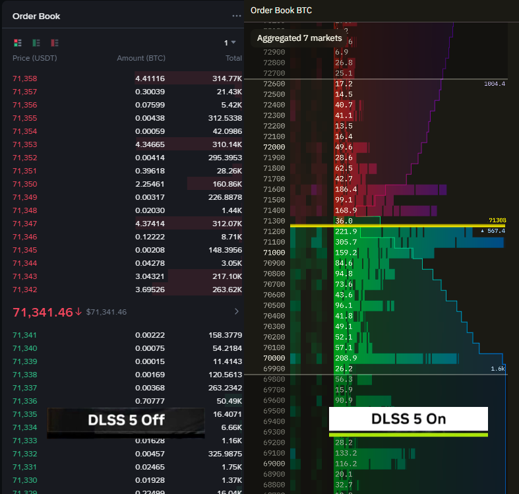Click the 1.6k cumulative depth label
The height and width of the screenshot is (494, 519).
pos(498,369)
